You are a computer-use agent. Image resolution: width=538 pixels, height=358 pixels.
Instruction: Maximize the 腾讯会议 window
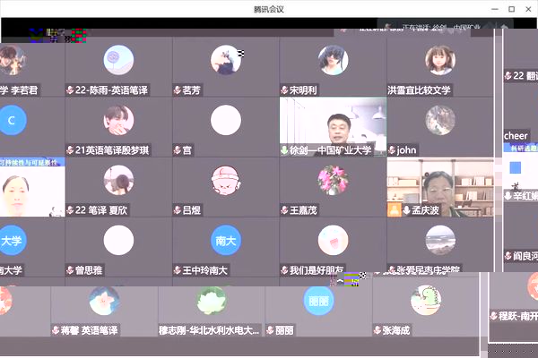pos(512,9)
